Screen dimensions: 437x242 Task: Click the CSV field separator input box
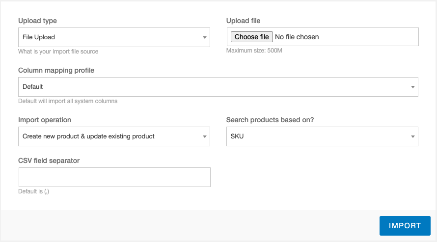point(114,177)
